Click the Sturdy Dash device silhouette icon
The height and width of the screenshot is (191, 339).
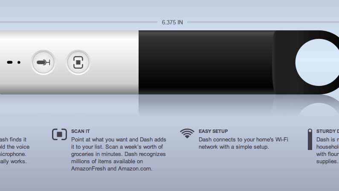coord(310,139)
